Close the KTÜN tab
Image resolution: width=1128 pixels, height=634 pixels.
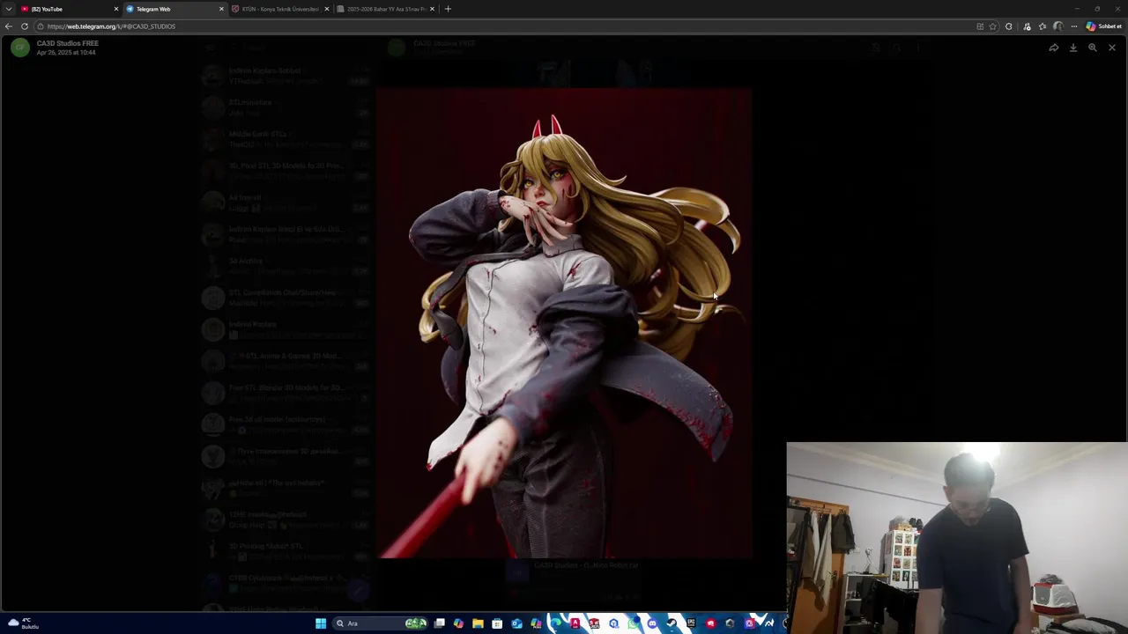[327, 9]
